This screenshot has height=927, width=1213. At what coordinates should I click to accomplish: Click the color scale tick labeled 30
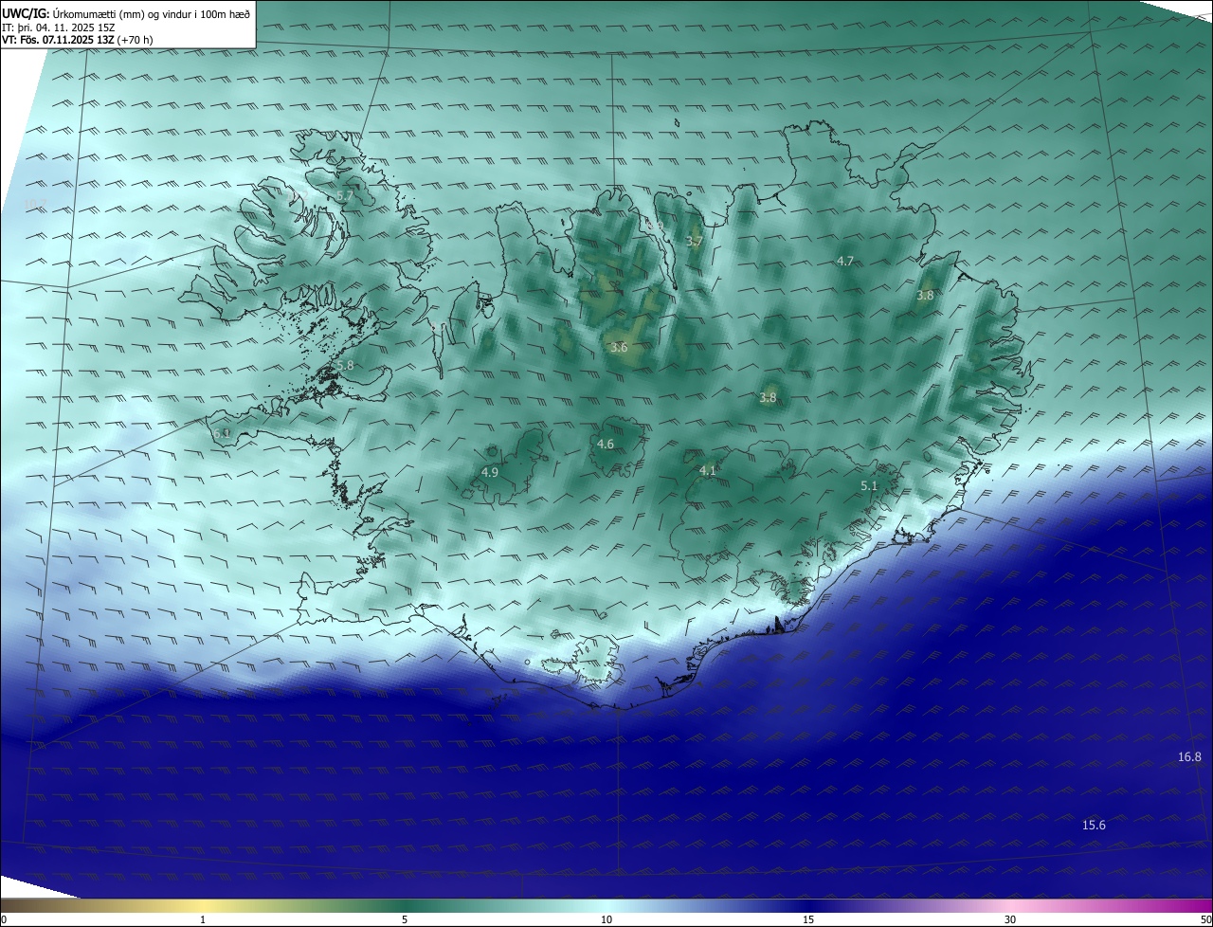(1010, 919)
